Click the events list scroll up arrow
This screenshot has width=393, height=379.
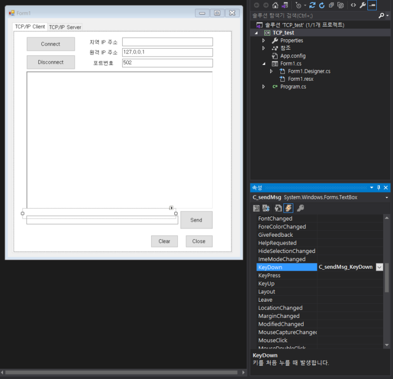387,218
